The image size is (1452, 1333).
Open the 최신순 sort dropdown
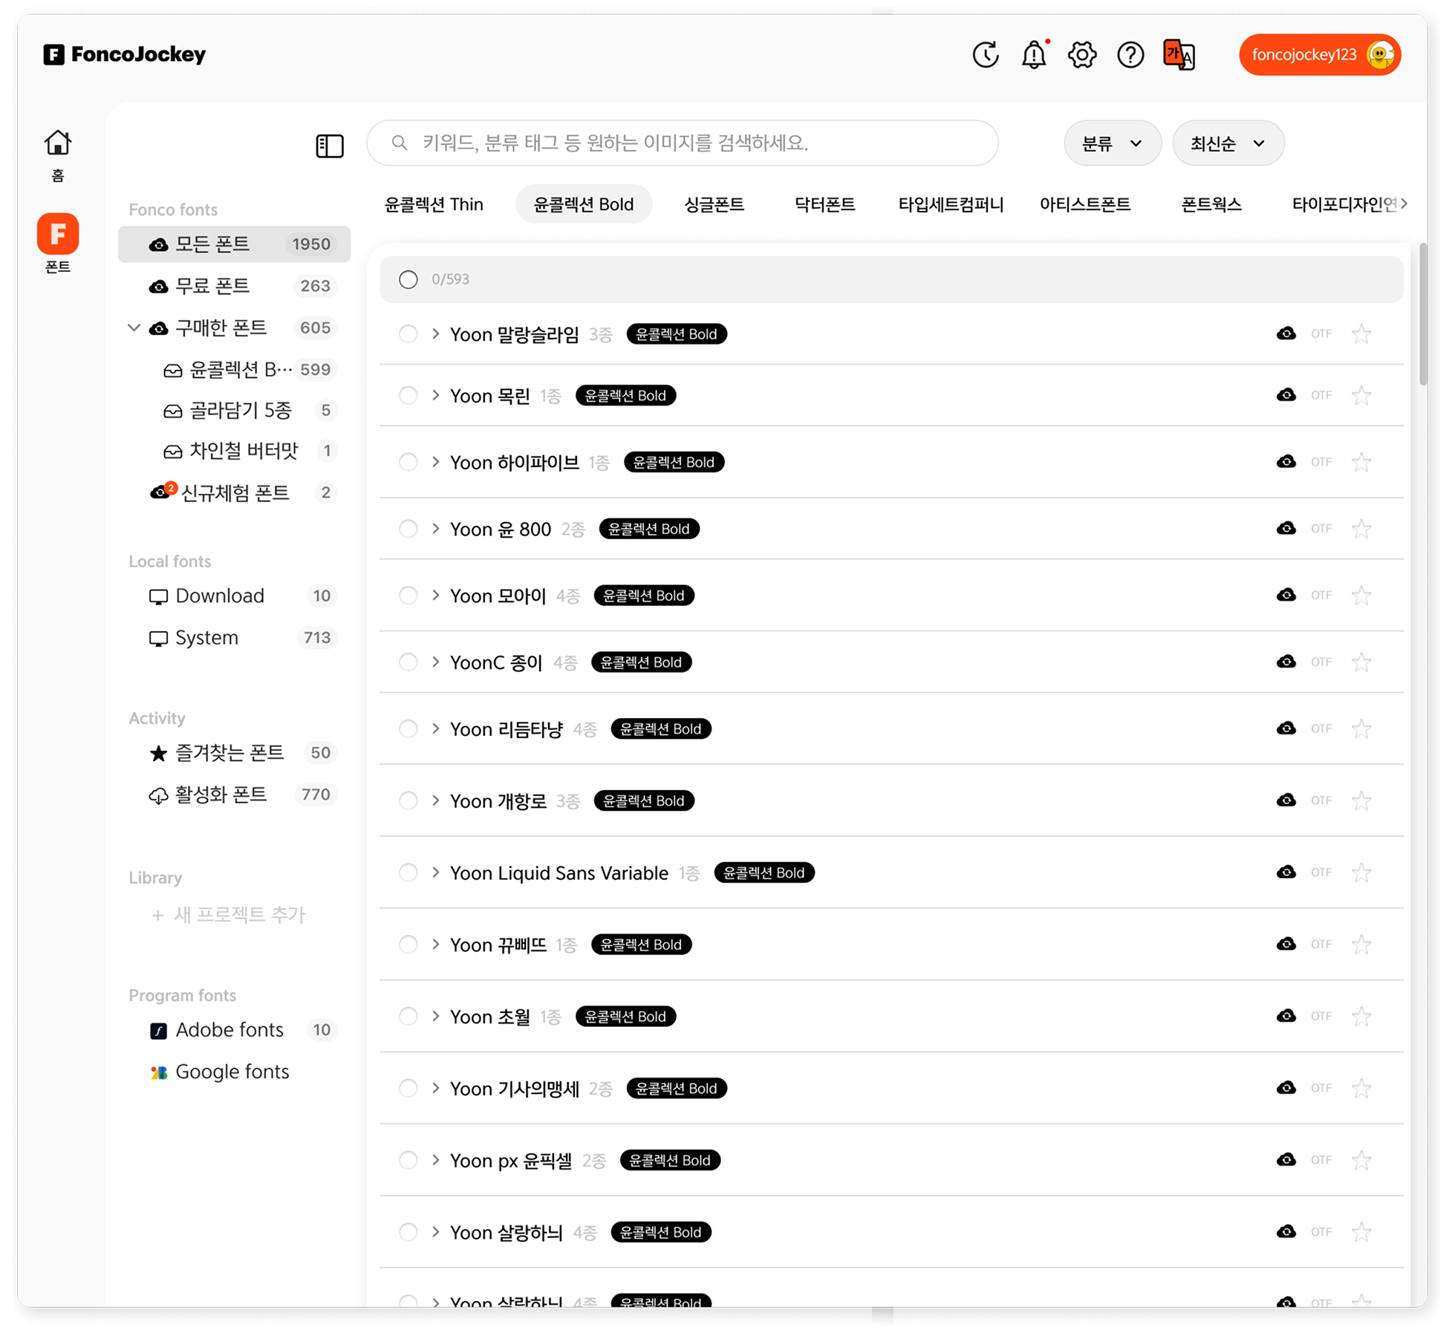pyautogui.click(x=1228, y=143)
